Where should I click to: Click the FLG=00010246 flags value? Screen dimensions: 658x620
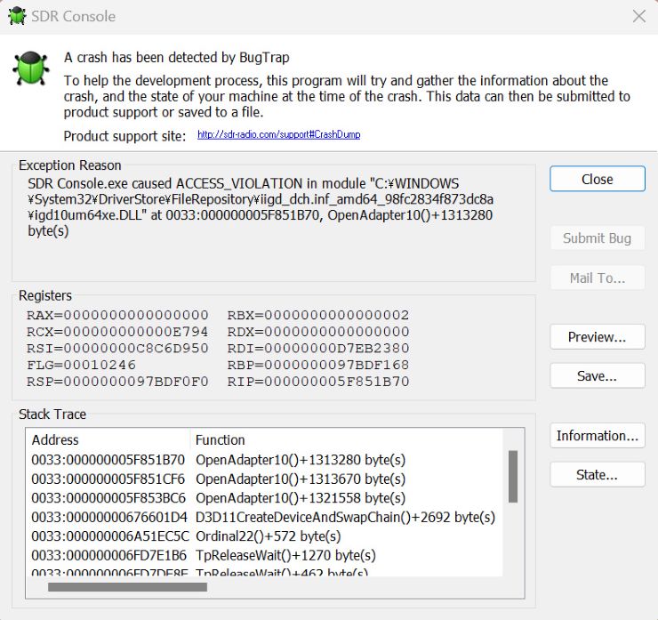[x=82, y=365]
